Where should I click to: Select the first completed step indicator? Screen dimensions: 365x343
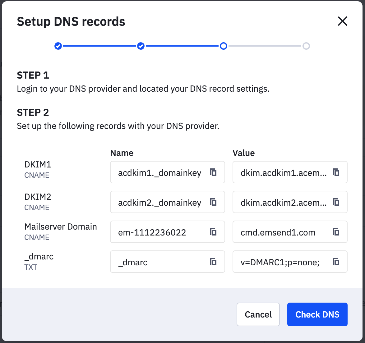pos(58,46)
